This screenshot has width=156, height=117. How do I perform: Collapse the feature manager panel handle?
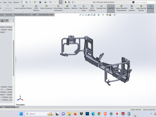coord(15,59)
